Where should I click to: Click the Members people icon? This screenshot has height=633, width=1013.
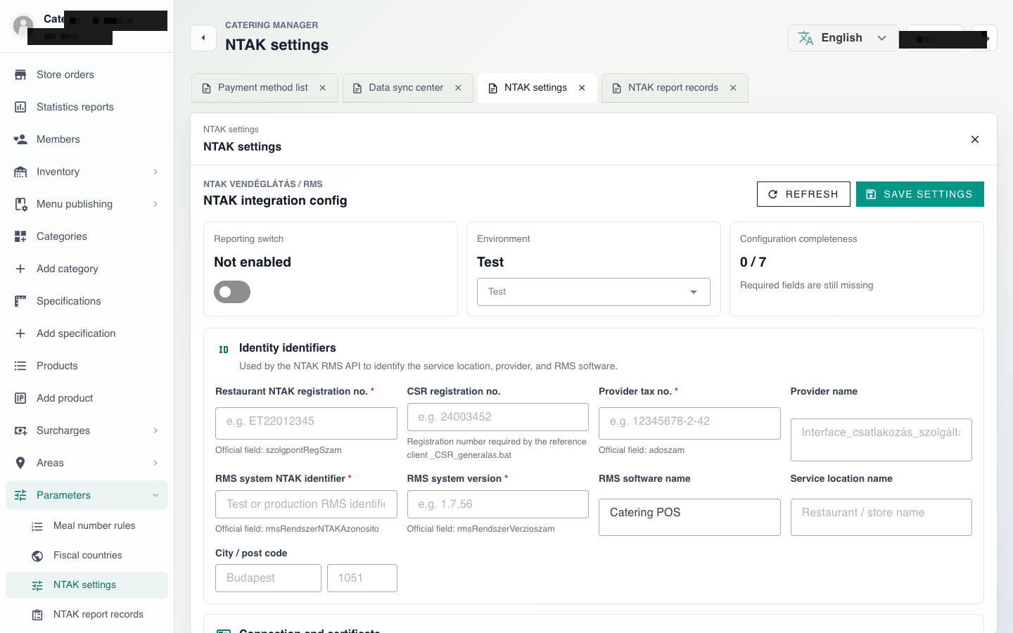(20, 139)
